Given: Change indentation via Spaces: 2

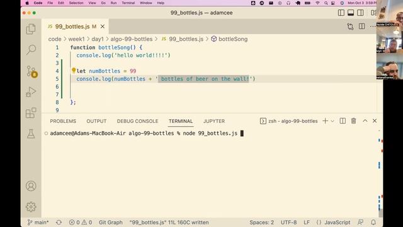Looking at the screenshot, I should [262, 223].
